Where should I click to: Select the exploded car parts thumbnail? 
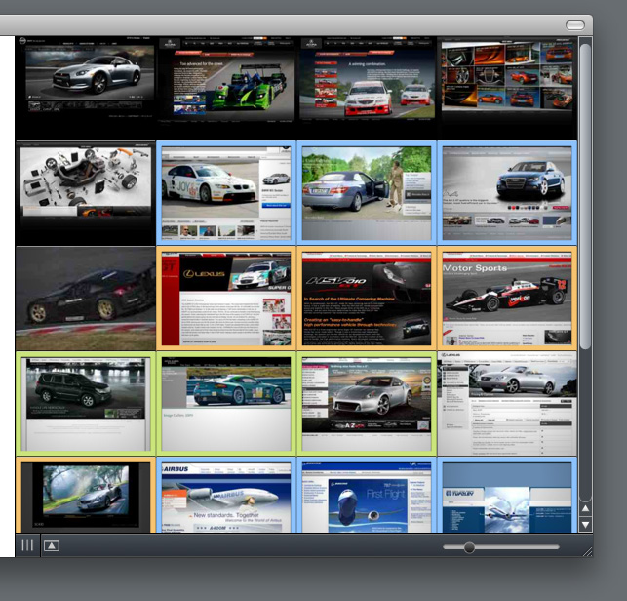85,191
